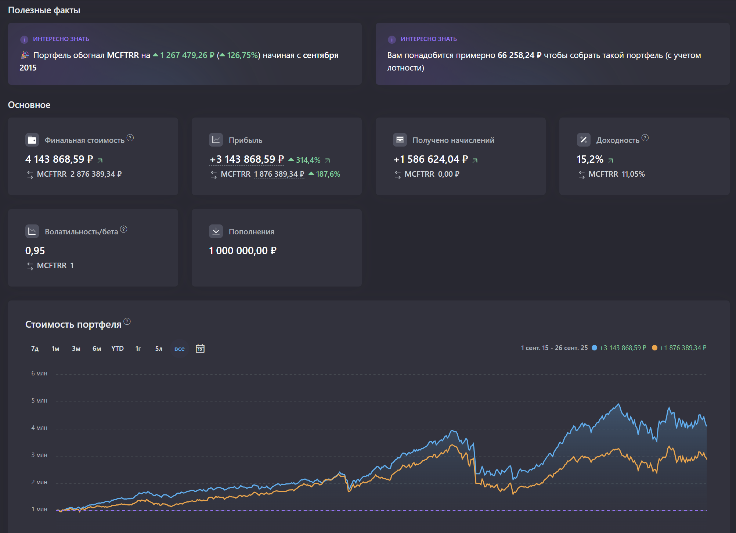Click underlined MCFTRR profit 1 876 389,34 ₽

click(279, 174)
